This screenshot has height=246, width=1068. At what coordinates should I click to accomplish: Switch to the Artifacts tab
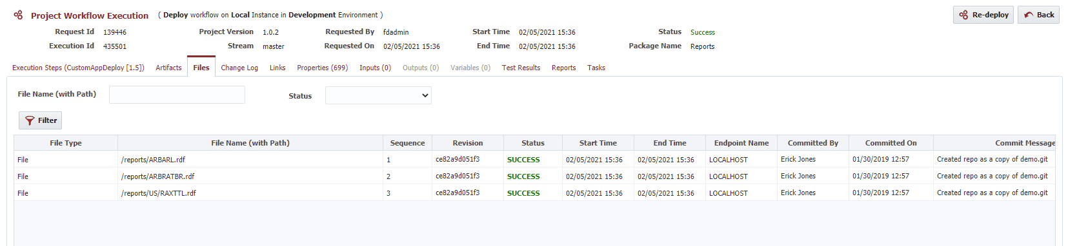(168, 68)
